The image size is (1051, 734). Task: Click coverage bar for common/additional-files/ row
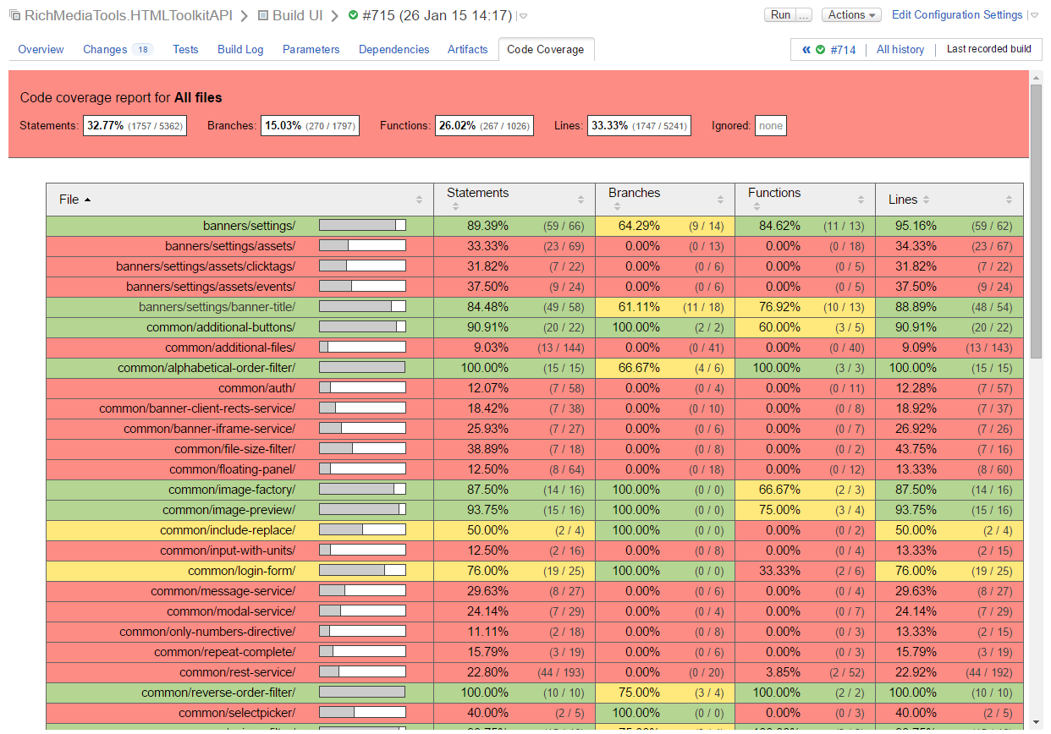pyautogui.click(x=362, y=348)
